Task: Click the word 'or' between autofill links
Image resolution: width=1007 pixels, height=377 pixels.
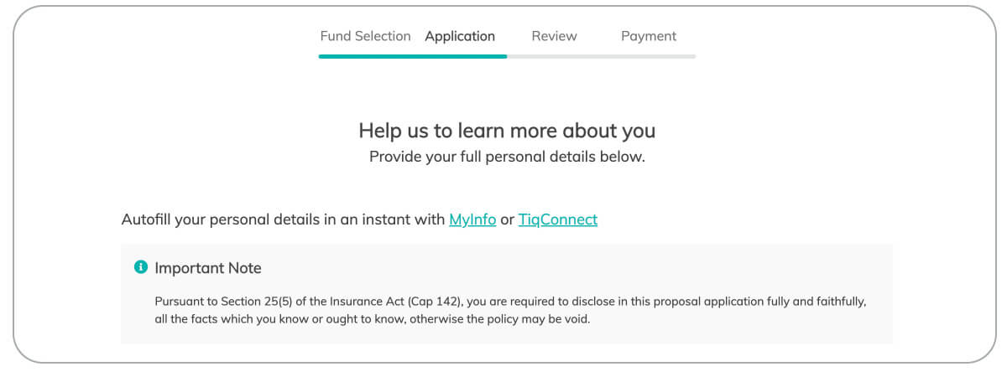Action: click(x=507, y=220)
